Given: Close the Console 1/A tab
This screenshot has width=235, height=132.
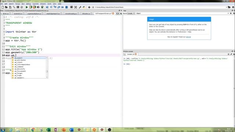Looking at the screenshot, I should pos(135,54).
